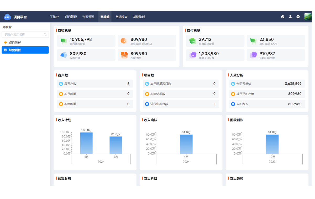Screen dimensions: 315x199
Task: Open the user profile icon
Action: [x=290, y=17]
